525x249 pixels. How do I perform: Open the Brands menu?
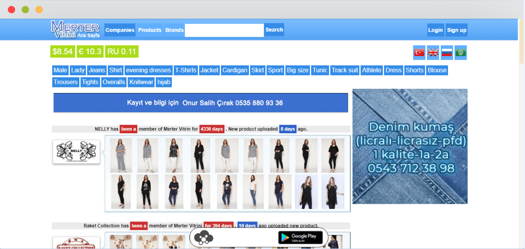[175, 30]
